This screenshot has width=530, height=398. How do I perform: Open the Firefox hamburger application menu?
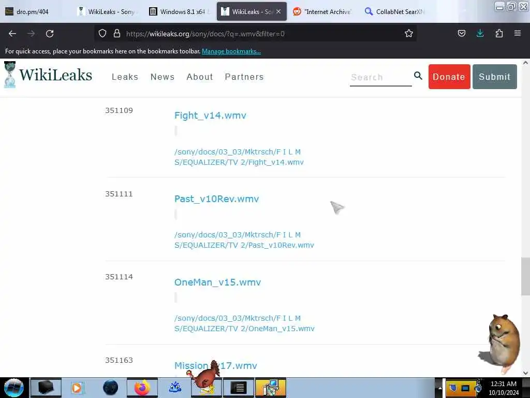pyautogui.click(x=517, y=34)
